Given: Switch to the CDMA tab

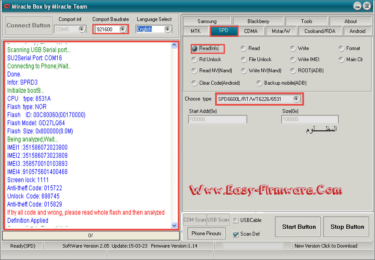Looking at the screenshot, I should pyautogui.click(x=251, y=31).
